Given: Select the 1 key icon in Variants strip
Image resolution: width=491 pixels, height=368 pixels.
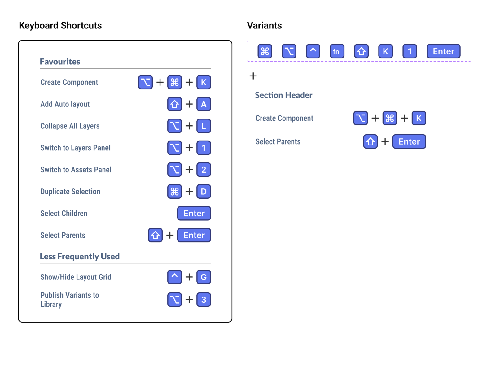Looking at the screenshot, I should click(410, 51).
